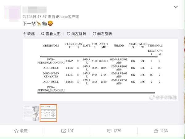Image resolution: width=185 pixels, height=139 pixels.
Task: Click flight number ET685 in the itinerary
Action: point(69,61)
